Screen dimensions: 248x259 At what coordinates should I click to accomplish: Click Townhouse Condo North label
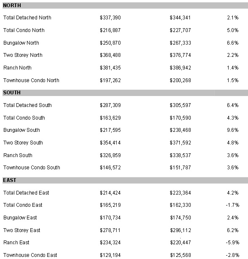(x=31, y=80)
